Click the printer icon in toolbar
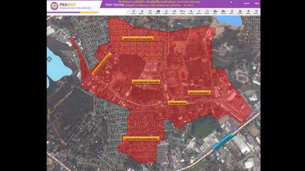 240,12
